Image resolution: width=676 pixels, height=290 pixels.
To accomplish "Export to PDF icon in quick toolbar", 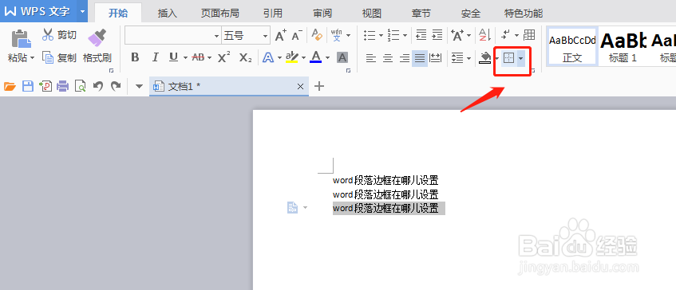I will click(x=45, y=87).
